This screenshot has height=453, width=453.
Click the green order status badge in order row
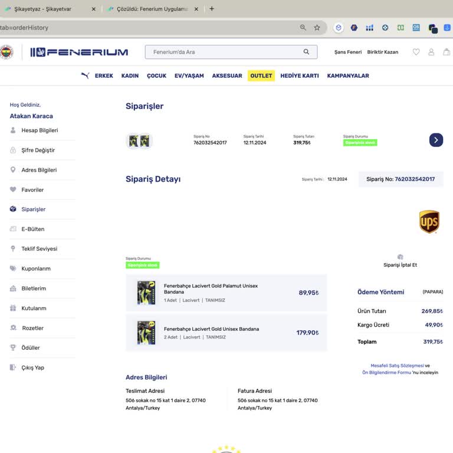click(x=360, y=143)
